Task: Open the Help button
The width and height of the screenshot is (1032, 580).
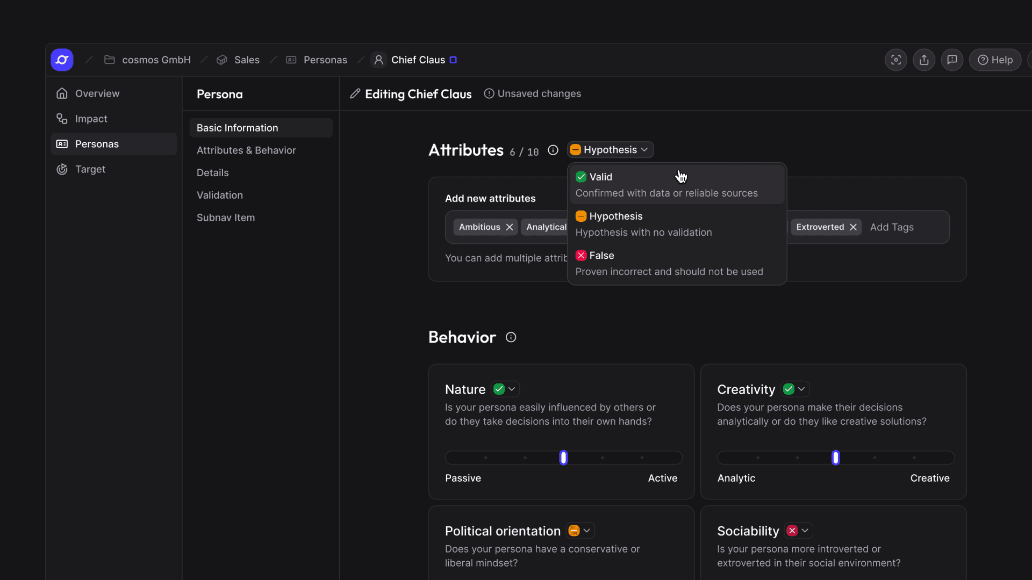Action: coord(995,60)
